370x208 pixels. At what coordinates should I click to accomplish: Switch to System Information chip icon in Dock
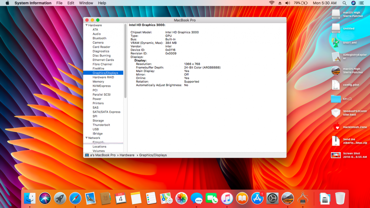(x=303, y=198)
